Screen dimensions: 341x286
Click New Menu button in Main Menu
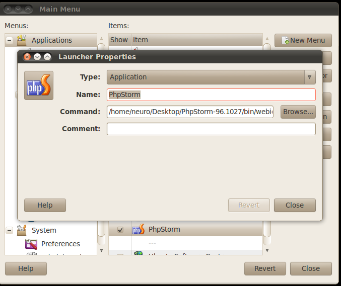pyautogui.click(x=303, y=40)
